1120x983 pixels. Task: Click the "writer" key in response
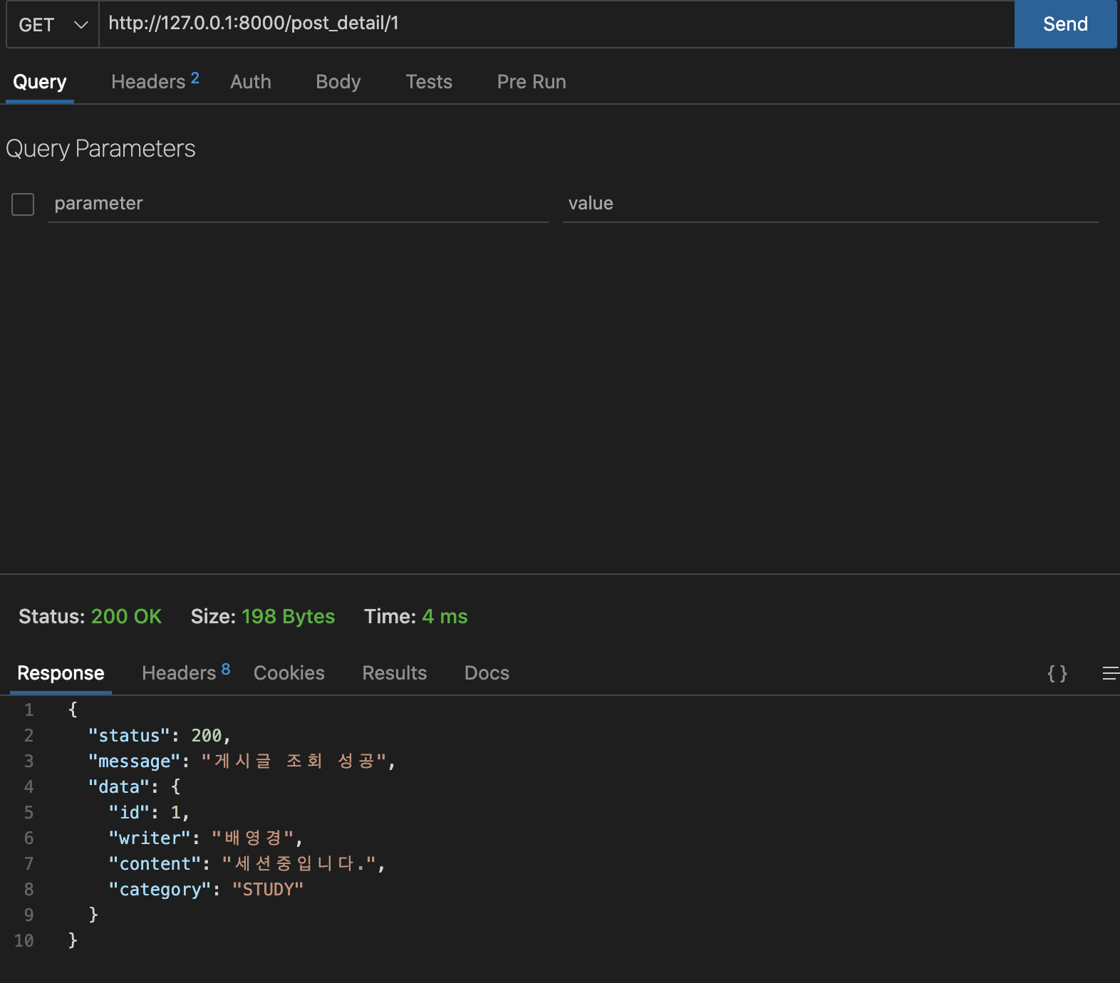(150, 838)
